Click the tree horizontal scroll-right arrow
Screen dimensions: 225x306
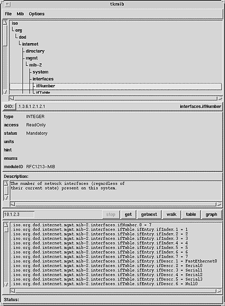pyautogui.click(x=220, y=98)
